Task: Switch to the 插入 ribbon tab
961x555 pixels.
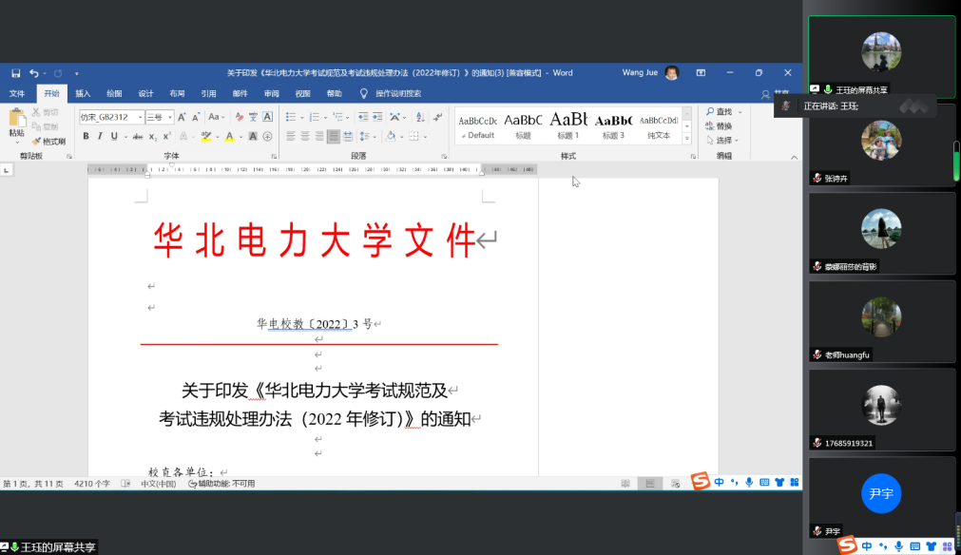Action: coord(83,94)
